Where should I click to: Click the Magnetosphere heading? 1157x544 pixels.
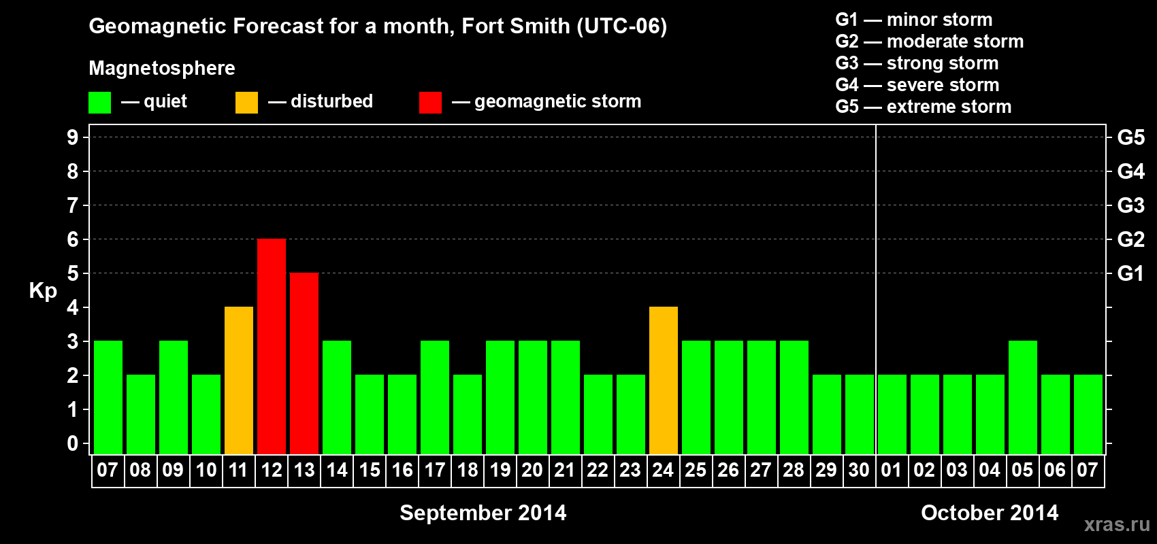[x=162, y=68]
